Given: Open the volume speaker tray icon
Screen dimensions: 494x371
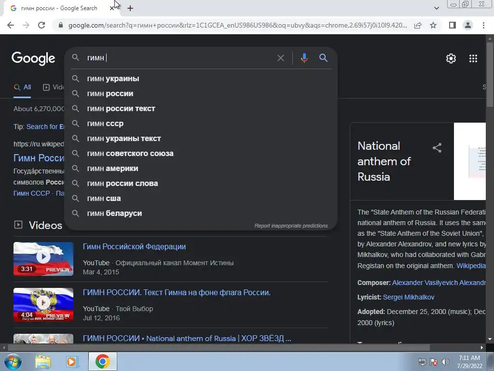Looking at the screenshot, I should coord(445,362).
